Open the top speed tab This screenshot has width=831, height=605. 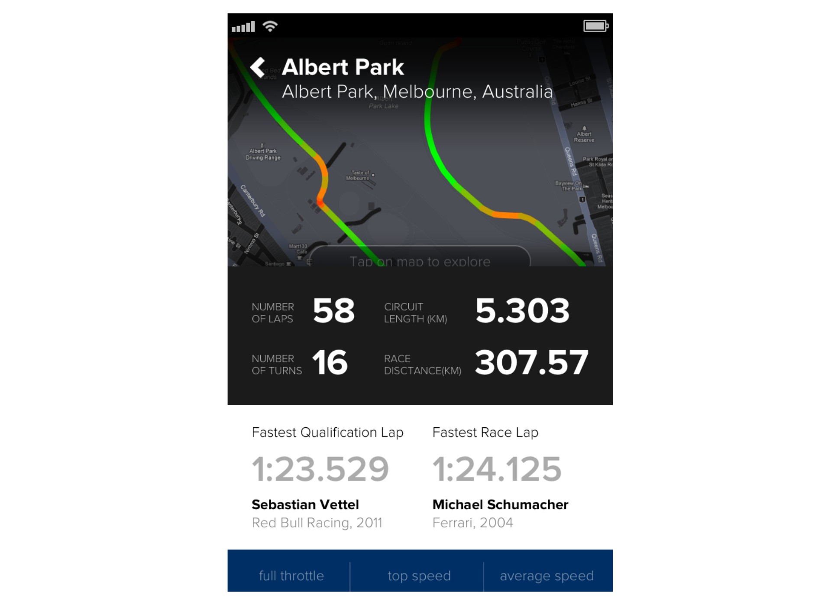[x=419, y=576]
